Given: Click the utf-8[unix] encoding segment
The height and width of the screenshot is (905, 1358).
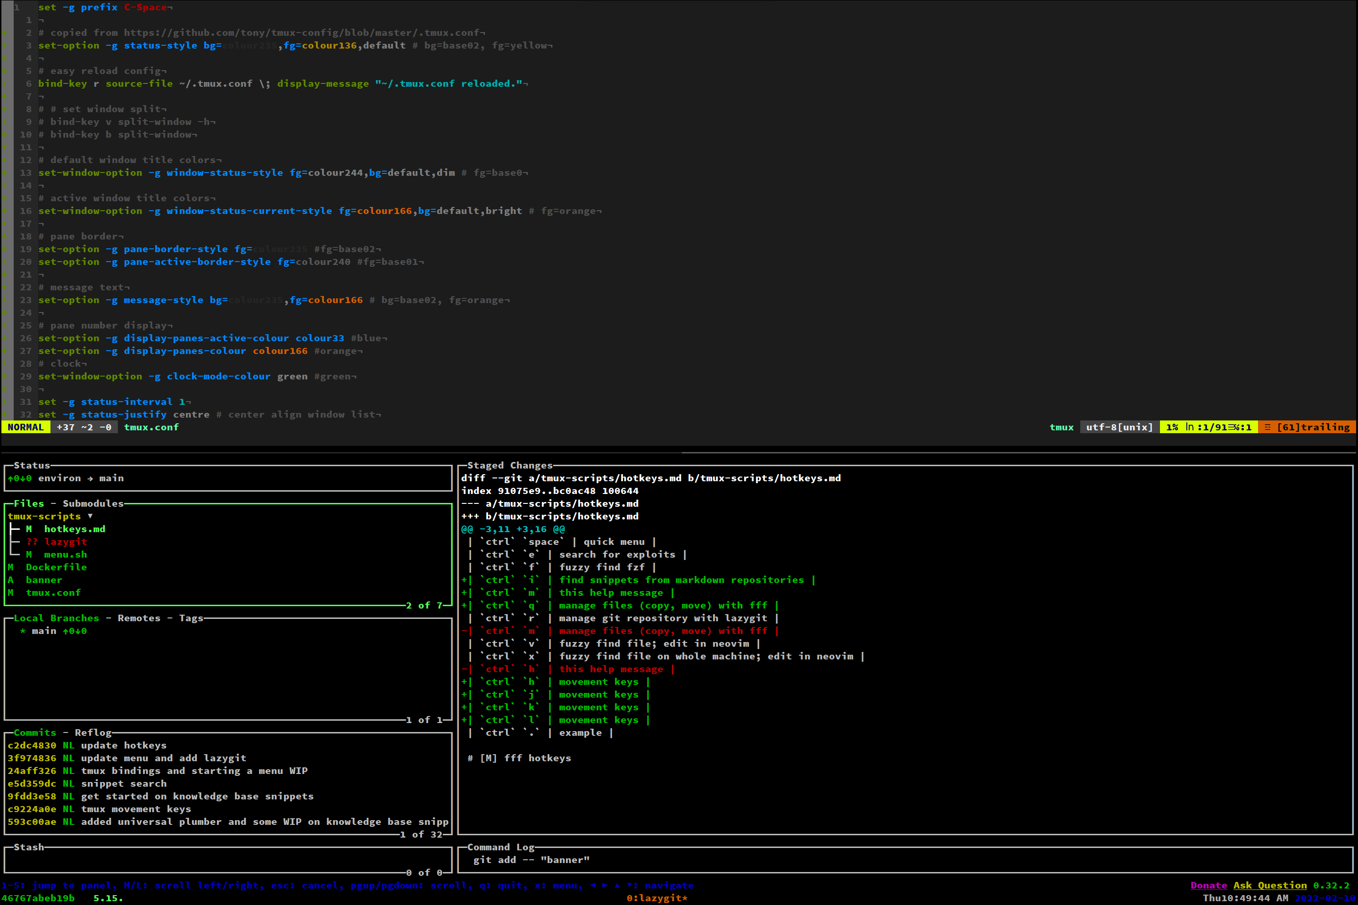Looking at the screenshot, I should [x=1119, y=427].
